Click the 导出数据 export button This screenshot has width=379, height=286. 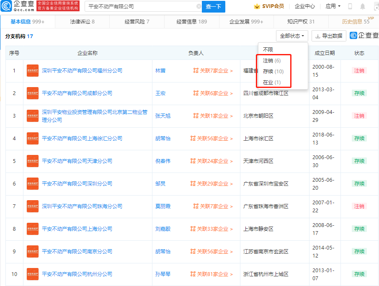point(329,36)
